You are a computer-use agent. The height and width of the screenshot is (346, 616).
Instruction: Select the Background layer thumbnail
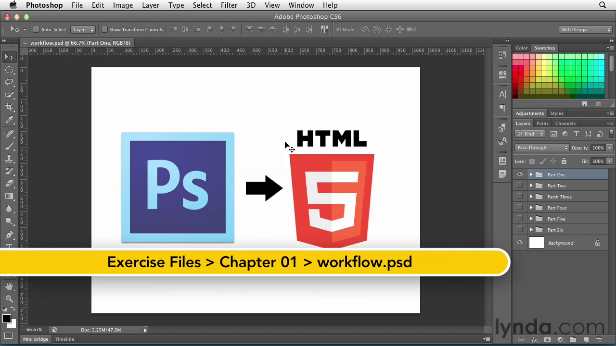(x=536, y=243)
